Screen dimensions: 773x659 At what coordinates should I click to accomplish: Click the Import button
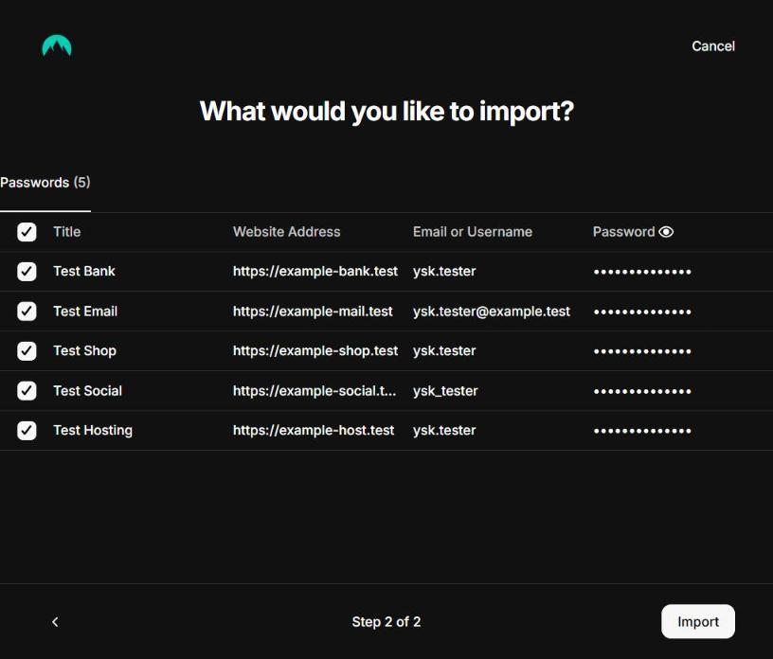click(698, 621)
